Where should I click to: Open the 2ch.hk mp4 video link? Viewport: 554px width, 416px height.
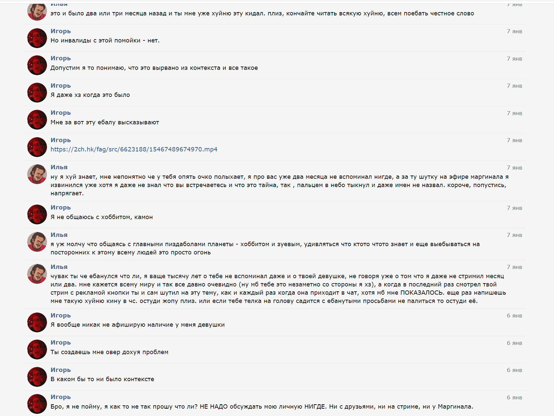134,149
